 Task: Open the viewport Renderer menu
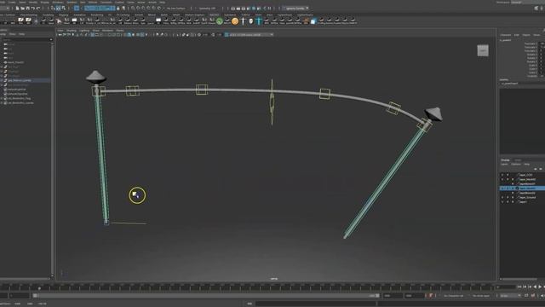(107, 31)
